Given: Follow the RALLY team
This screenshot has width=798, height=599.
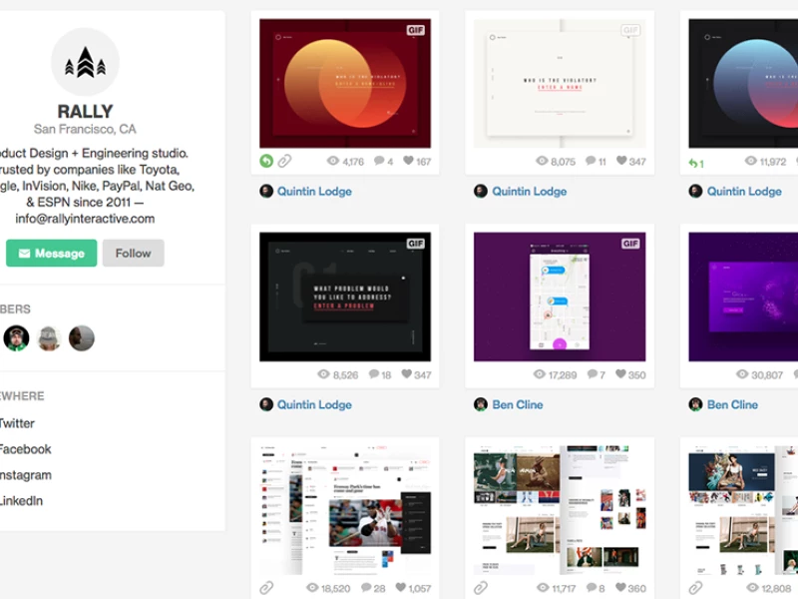Looking at the screenshot, I should point(134,254).
